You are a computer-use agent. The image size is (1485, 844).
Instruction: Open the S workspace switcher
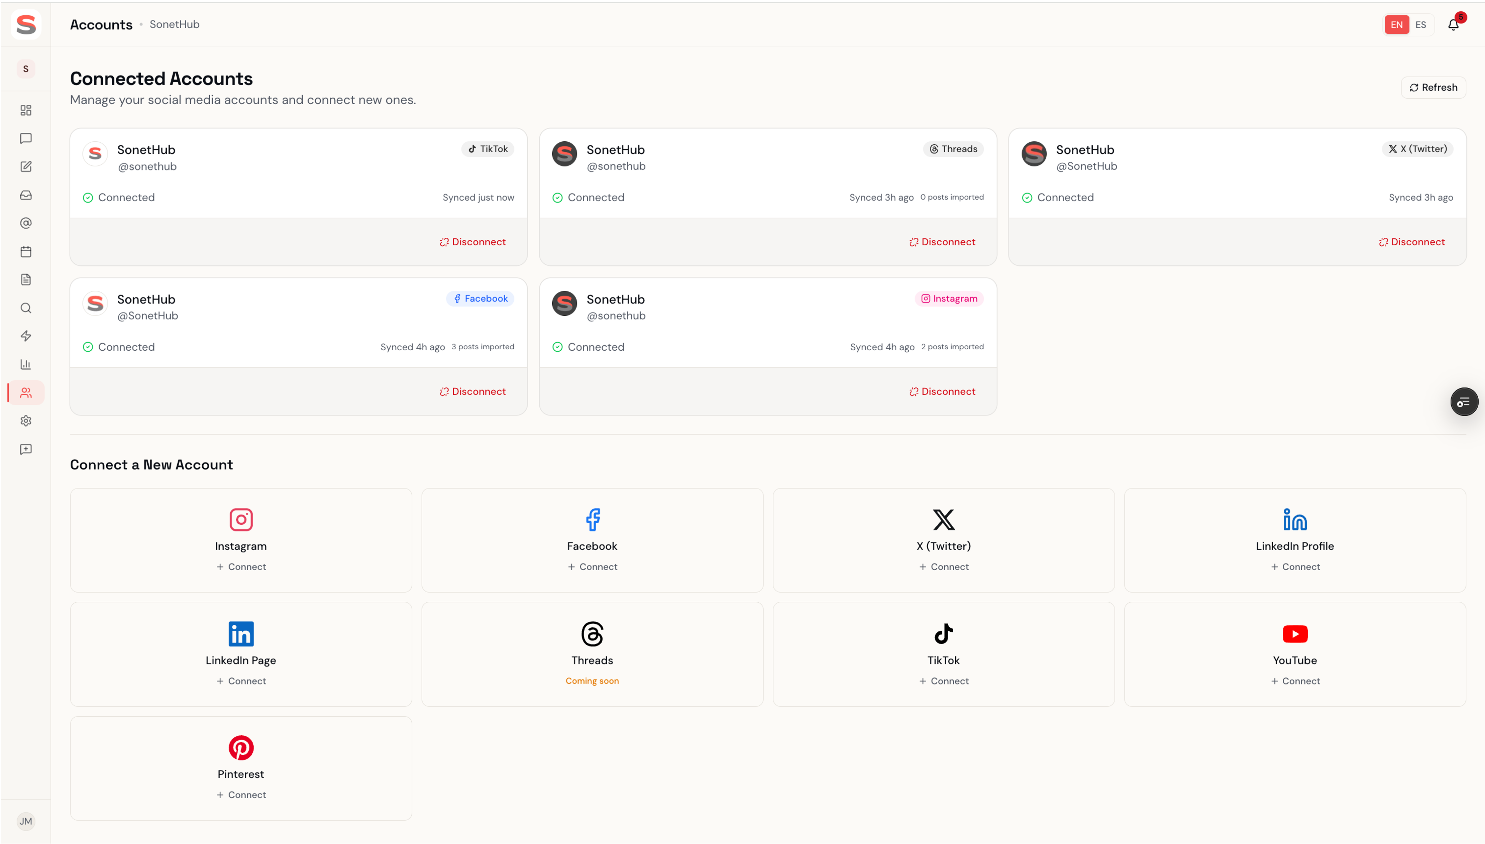point(25,69)
